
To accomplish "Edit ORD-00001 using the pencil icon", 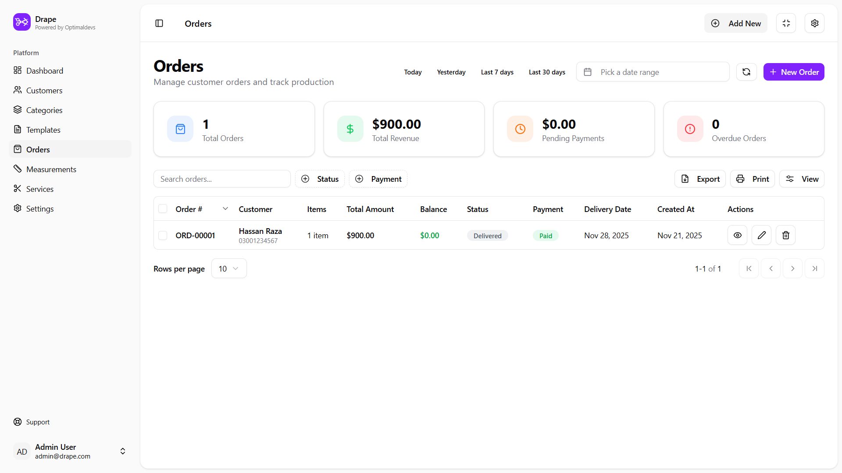I will click(761, 235).
